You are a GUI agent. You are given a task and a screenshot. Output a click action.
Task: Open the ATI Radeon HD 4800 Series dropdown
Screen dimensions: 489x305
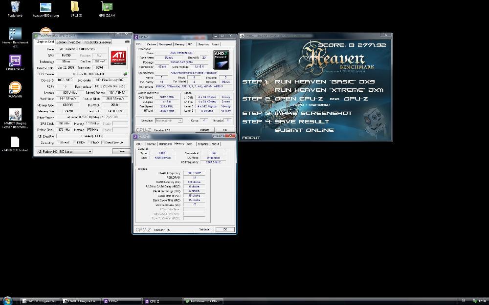click(x=64, y=152)
